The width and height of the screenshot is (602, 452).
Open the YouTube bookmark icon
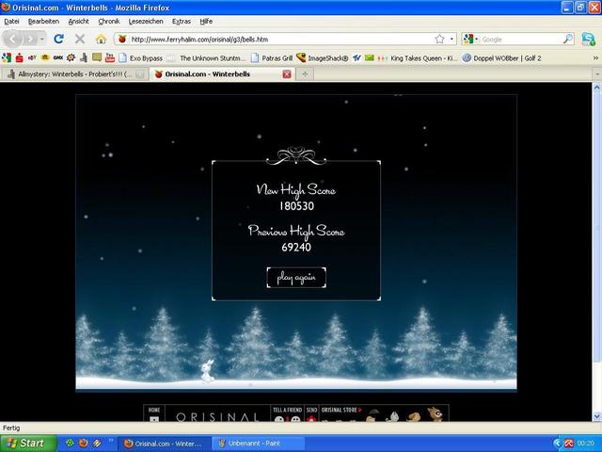click(x=110, y=58)
